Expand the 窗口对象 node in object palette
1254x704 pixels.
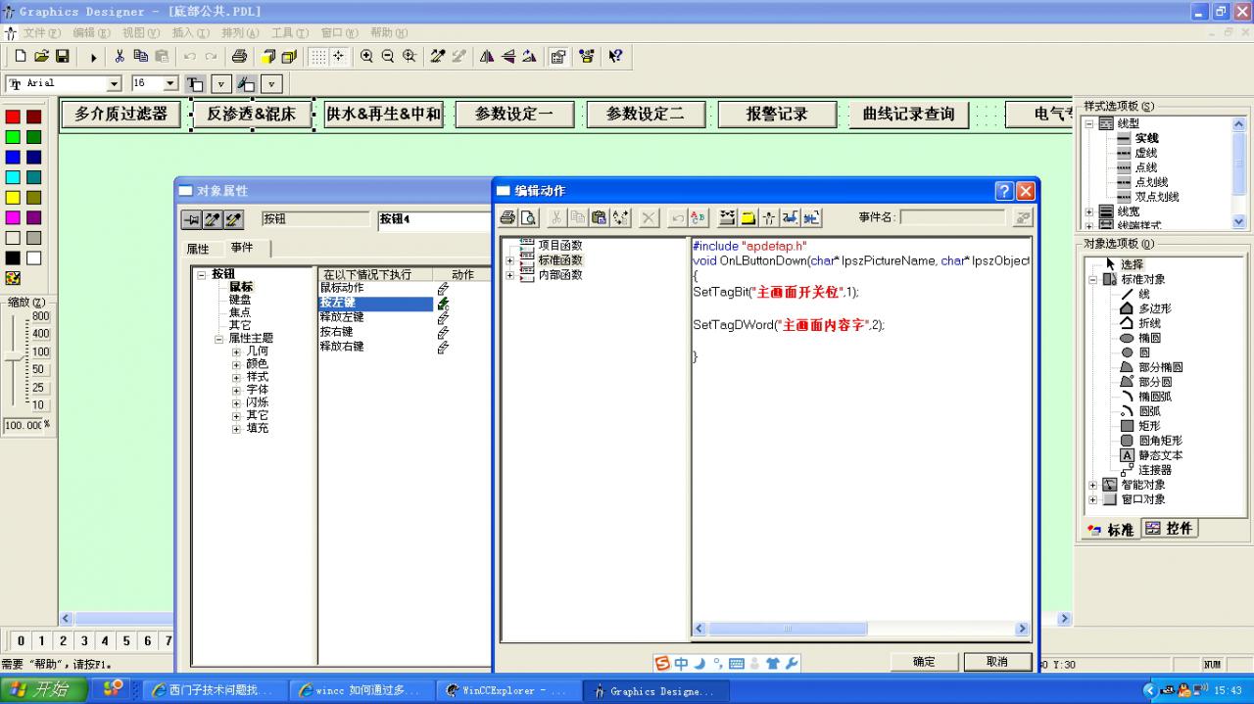pyautogui.click(x=1093, y=499)
